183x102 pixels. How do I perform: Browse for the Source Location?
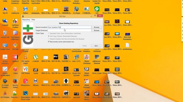tap(97, 27)
